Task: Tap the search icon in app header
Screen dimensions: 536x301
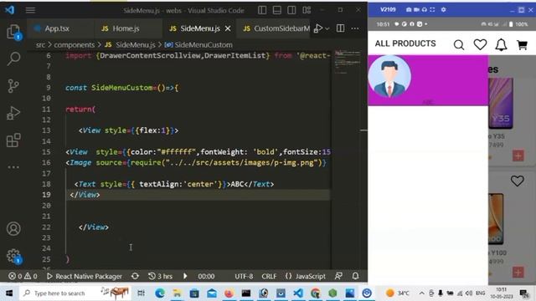Action: (x=459, y=44)
